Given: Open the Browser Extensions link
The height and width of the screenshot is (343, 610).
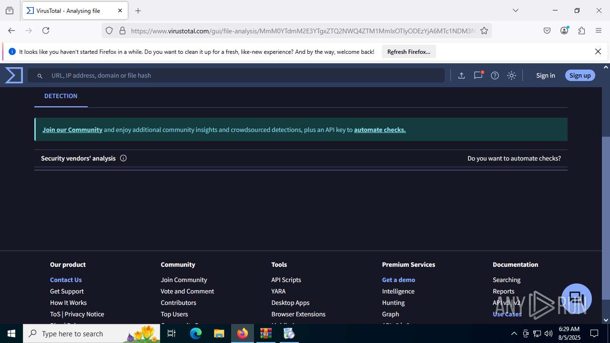Looking at the screenshot, I should tap(298, 314).
